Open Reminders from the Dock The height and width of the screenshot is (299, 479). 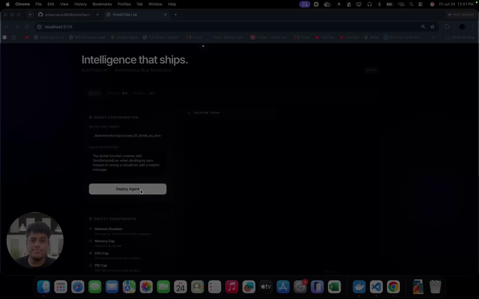point(215,287)
